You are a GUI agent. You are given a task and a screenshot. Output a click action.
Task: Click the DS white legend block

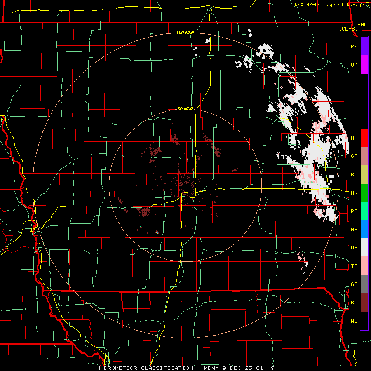(364, 247)
